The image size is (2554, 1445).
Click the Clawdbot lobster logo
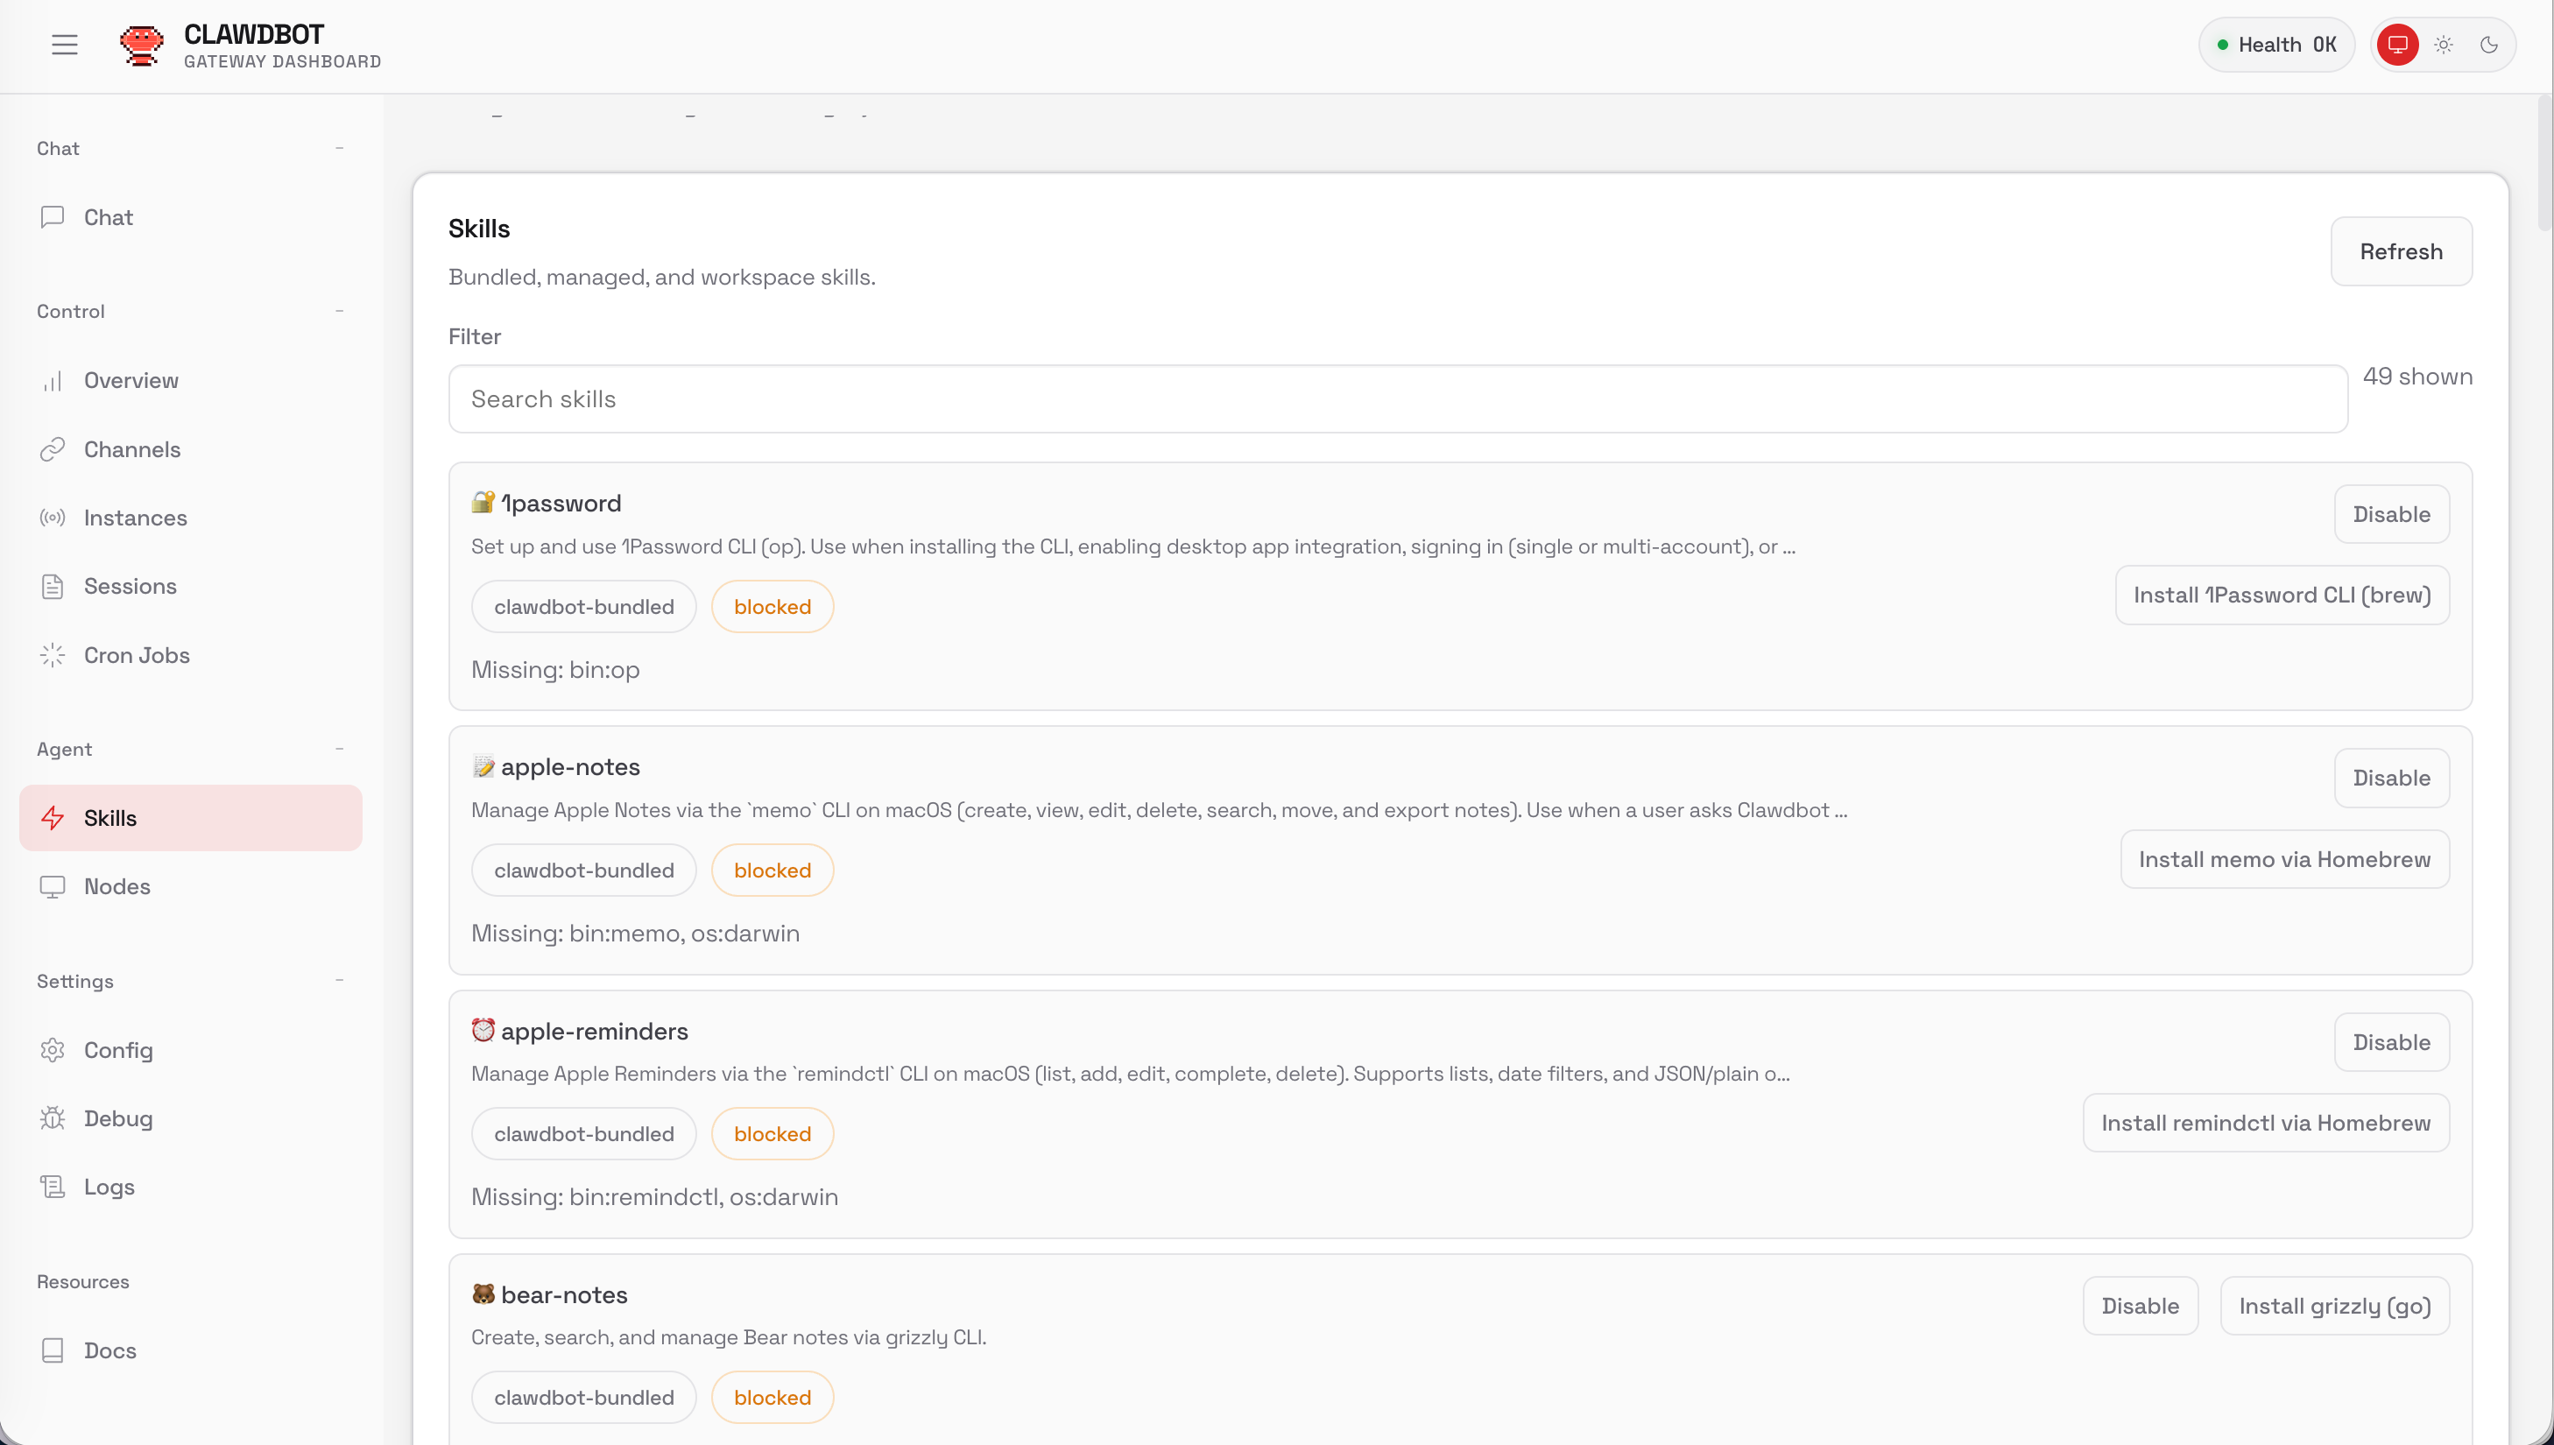pos(141,45)
